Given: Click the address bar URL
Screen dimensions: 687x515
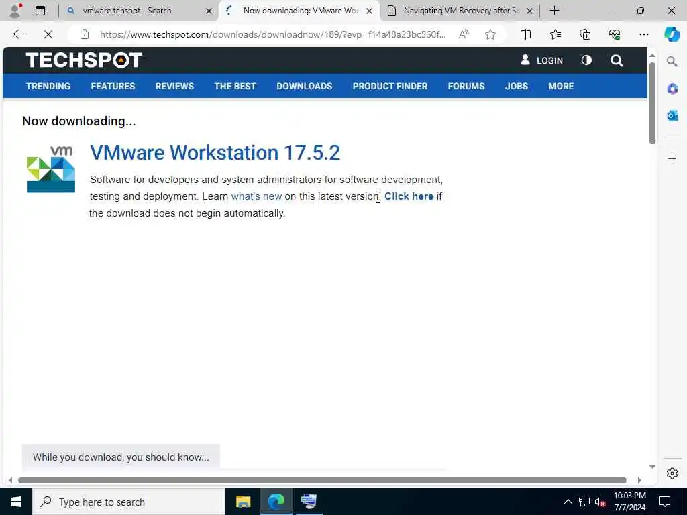Looking at the screenshot, I should click(x=272, y=34).
